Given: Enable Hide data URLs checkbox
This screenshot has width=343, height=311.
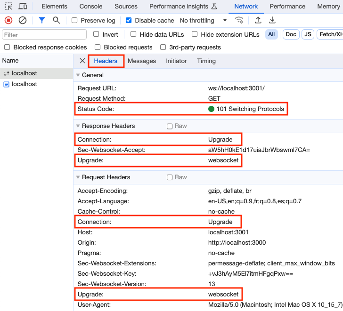Looking at the screenshot, I should [133, 34].
